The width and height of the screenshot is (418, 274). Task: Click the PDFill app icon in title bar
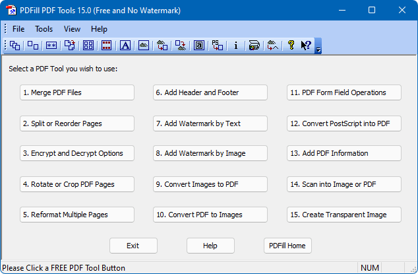(11, 11)
